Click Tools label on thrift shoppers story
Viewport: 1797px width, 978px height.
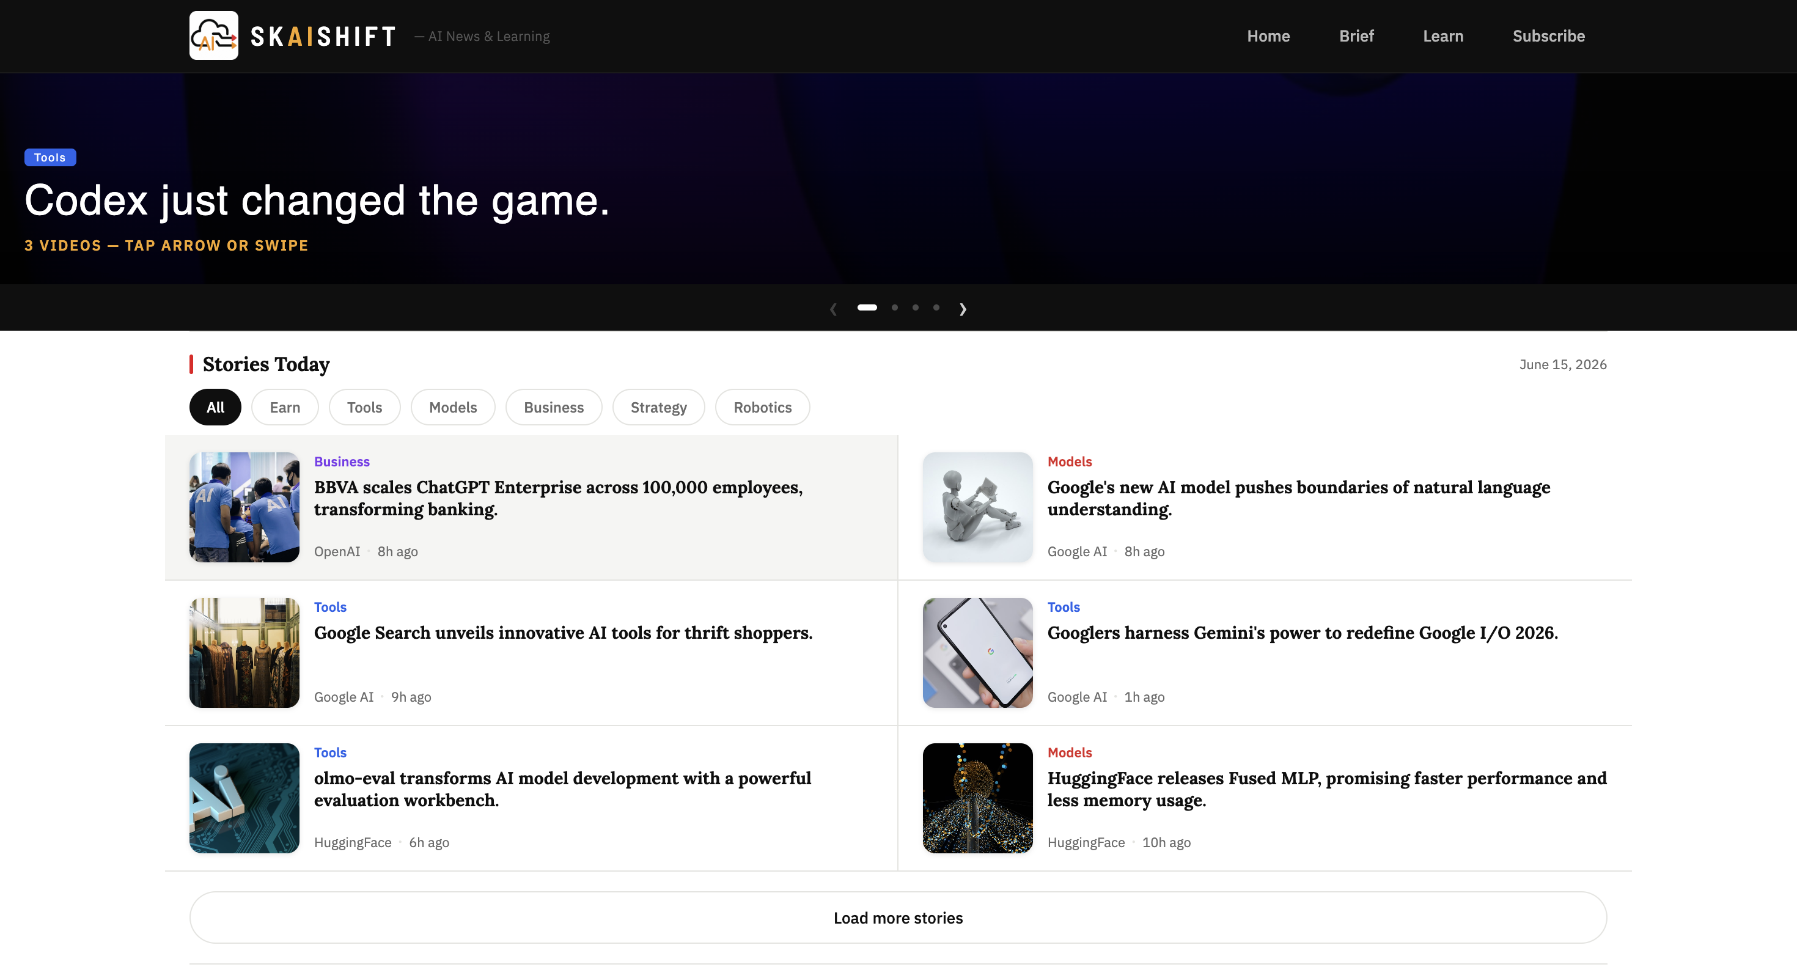(330, 607)
